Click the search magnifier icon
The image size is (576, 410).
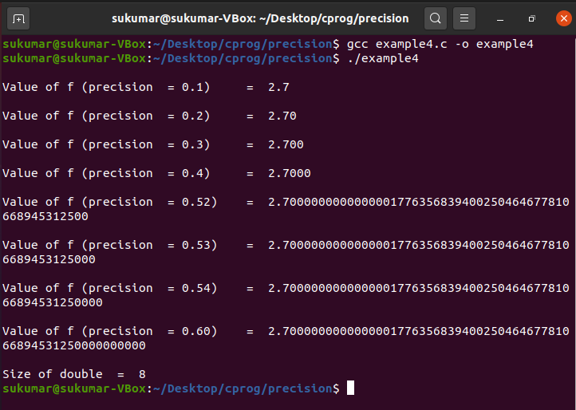click(x=436, y=18)
